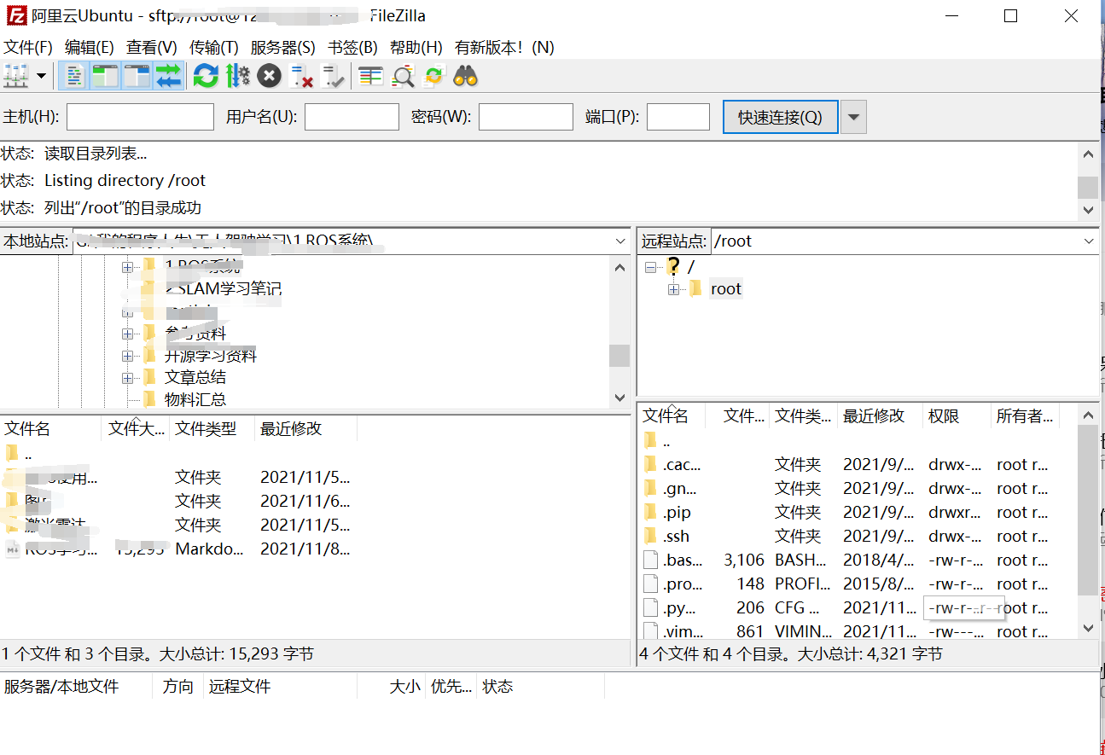Image resolution: width=1105 pixels, height=755 pixels.
Task: Open the 本地站点 path dropdown
Action: click(x=621, y=241)
